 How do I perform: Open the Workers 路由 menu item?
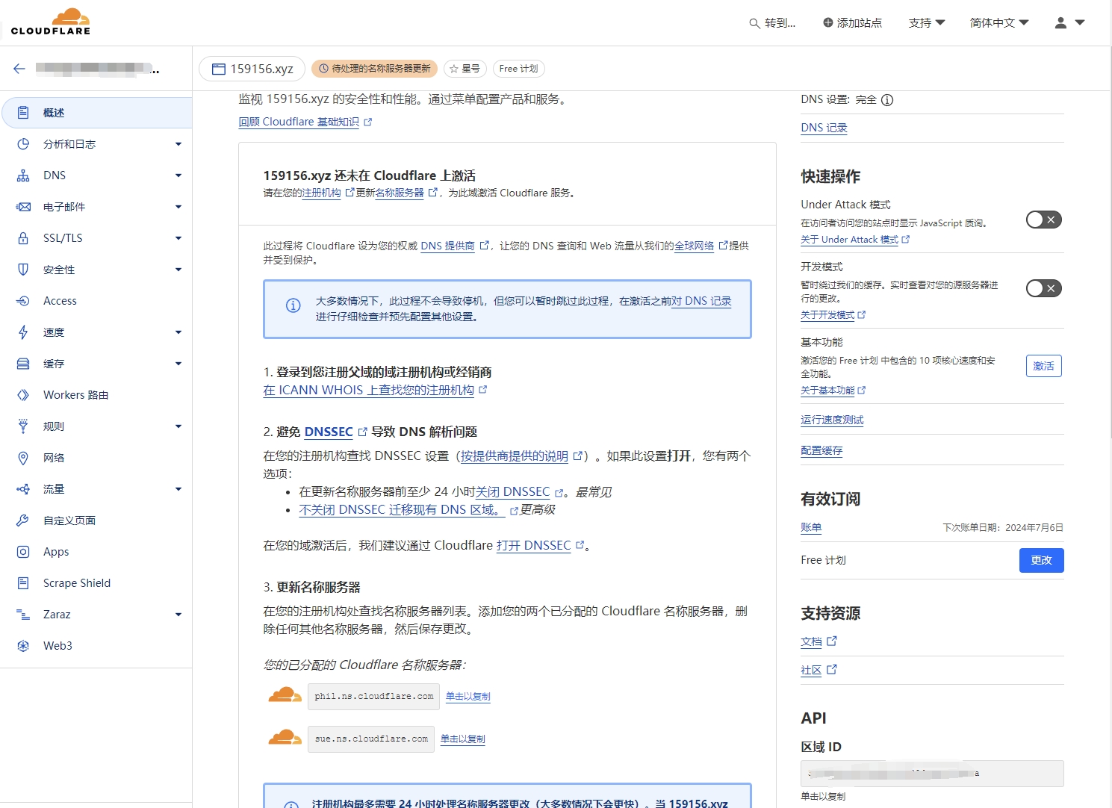pyautogui.click(x=96, y=395)
